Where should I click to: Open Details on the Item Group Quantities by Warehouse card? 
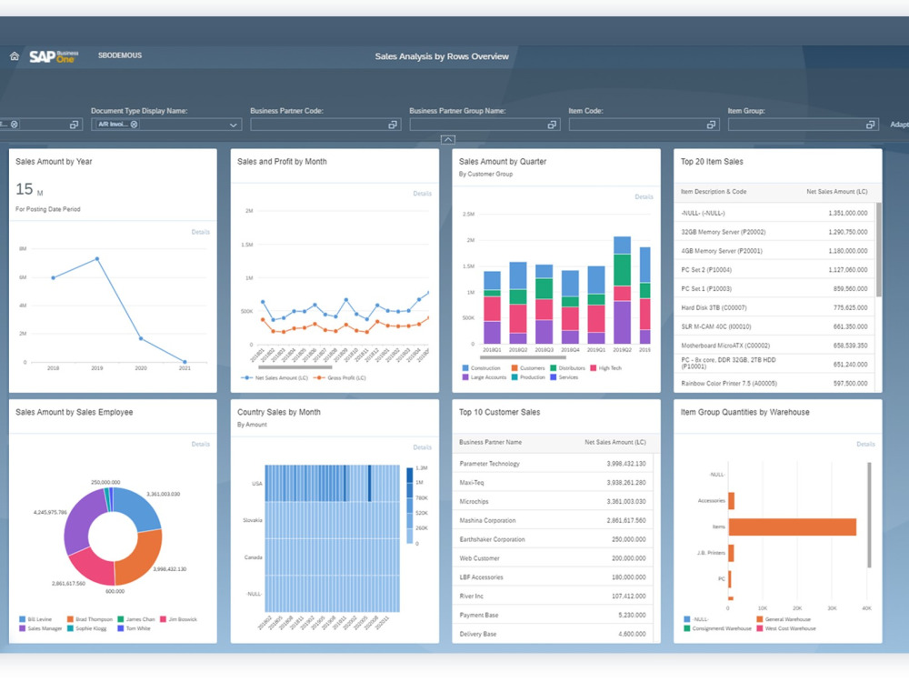(x=865, y=445)
